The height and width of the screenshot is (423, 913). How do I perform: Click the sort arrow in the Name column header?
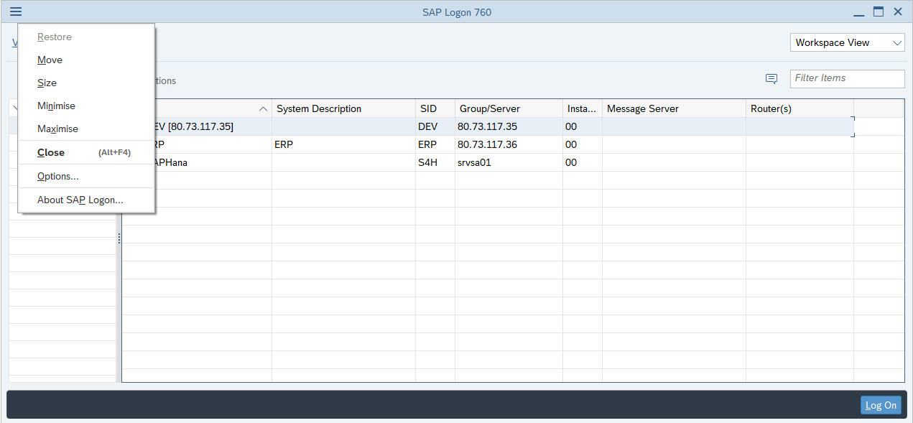tap(263, 109)
